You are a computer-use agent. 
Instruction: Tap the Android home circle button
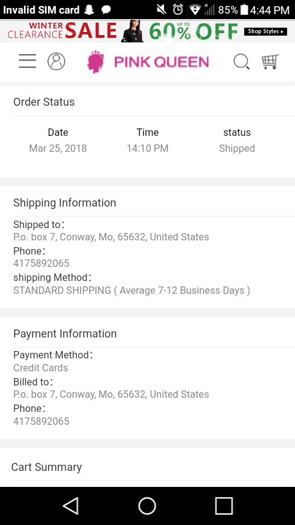(x=147, y=505)
